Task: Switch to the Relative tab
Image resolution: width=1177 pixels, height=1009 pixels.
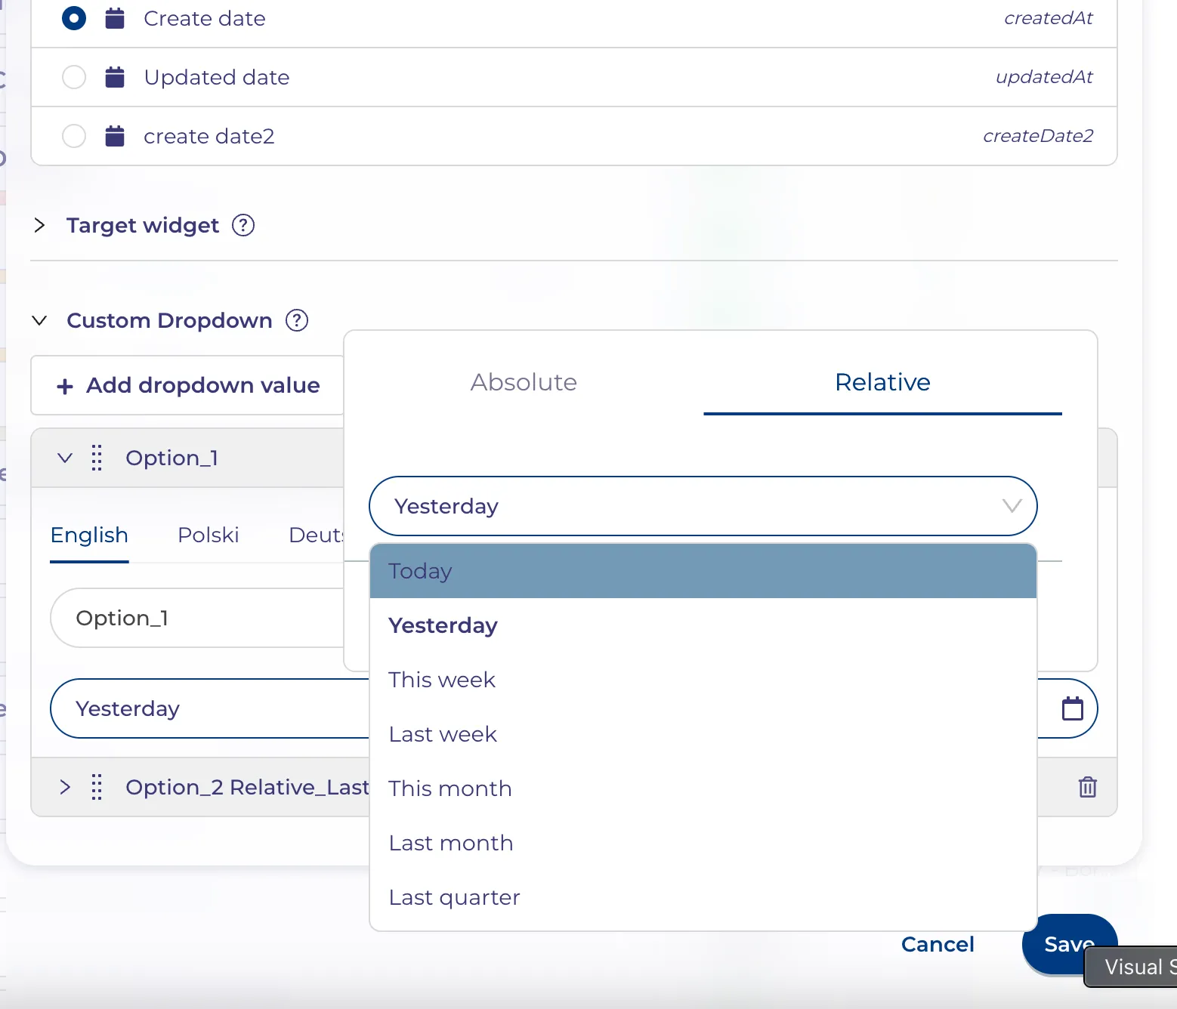Action: [x=882, y=382]
